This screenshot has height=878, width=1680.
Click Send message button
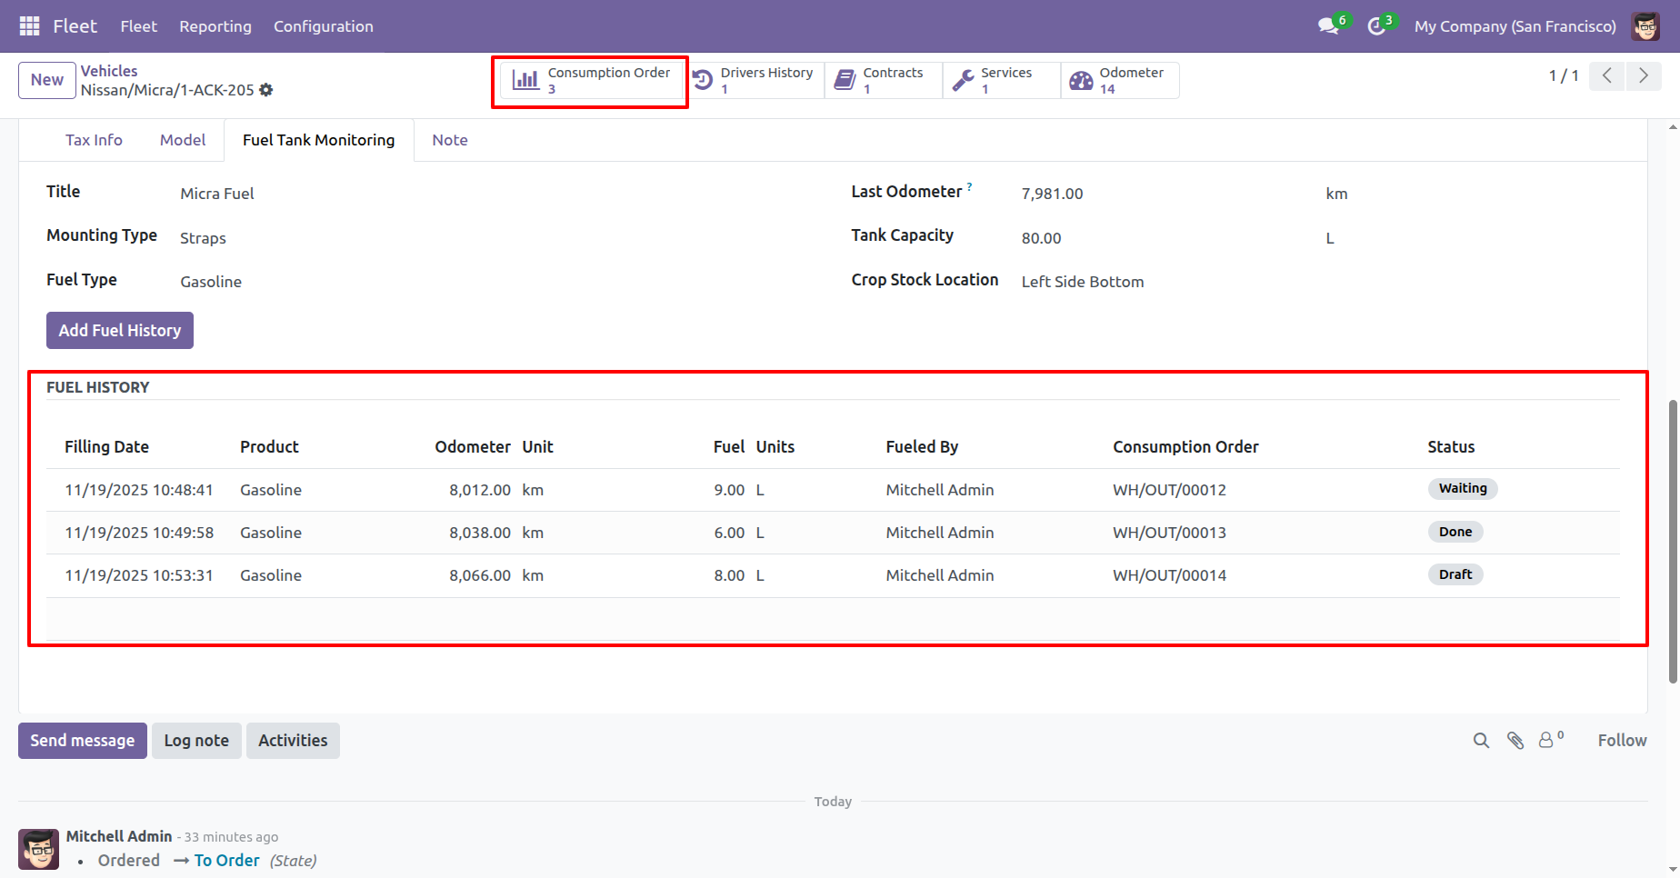pos(83,741)
